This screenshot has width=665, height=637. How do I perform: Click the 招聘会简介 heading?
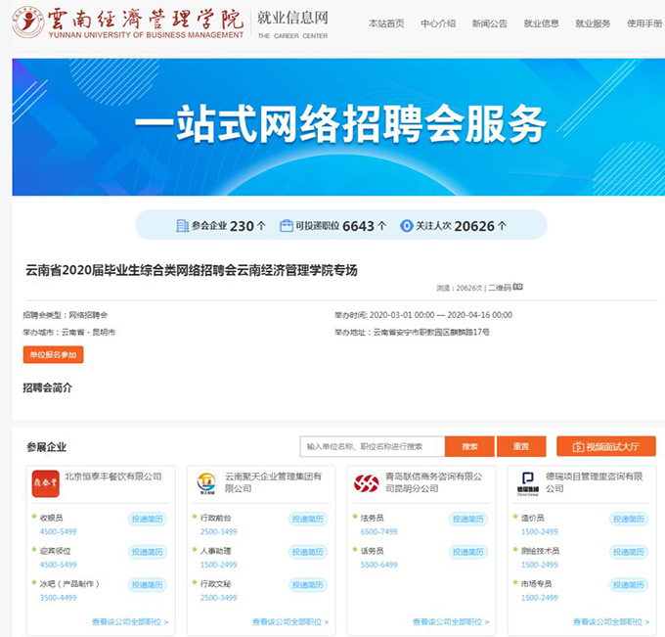(48, 387)
